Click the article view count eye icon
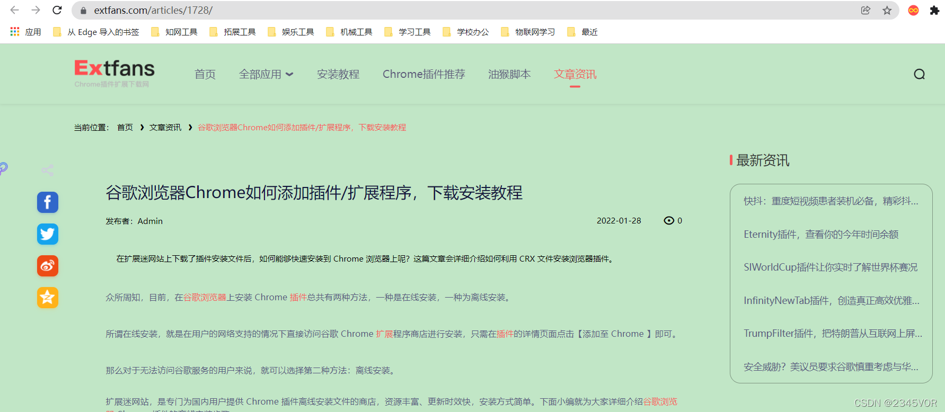The height and width of the screenshot is (412, 945). 669,221
